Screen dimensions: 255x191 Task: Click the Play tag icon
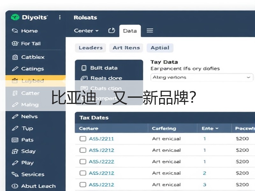[15, 163]
